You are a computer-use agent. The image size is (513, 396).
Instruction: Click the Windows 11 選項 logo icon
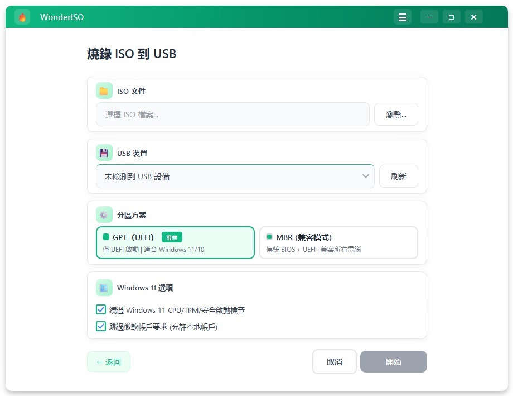tap(104, 288)
